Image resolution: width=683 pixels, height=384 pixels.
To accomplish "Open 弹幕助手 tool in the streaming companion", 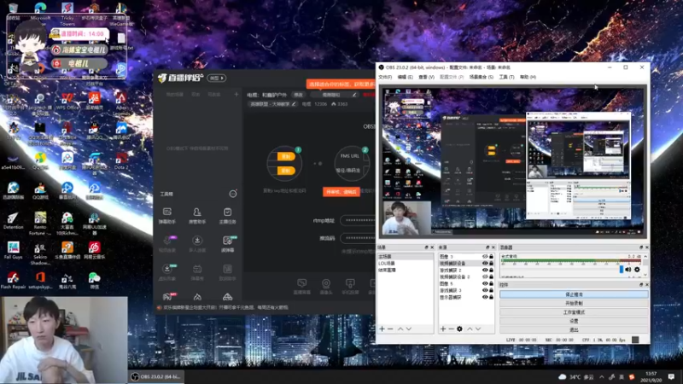I will coord(167,216).
